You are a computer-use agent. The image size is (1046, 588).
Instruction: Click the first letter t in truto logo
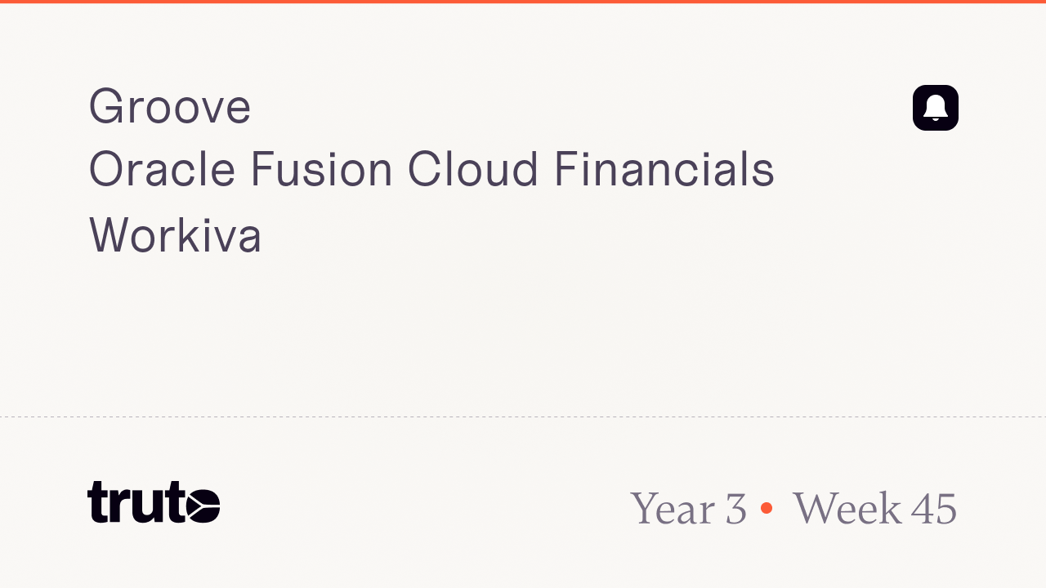click(x=98, y=502)
